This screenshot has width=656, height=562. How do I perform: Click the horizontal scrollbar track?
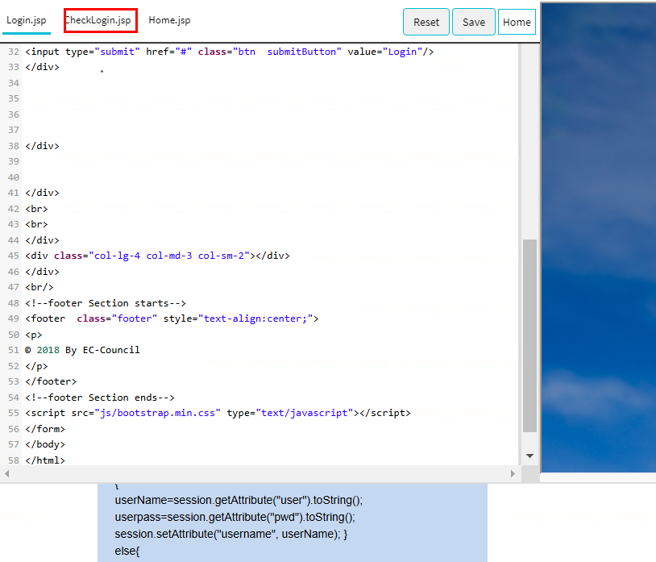click(x=259, y=473)
